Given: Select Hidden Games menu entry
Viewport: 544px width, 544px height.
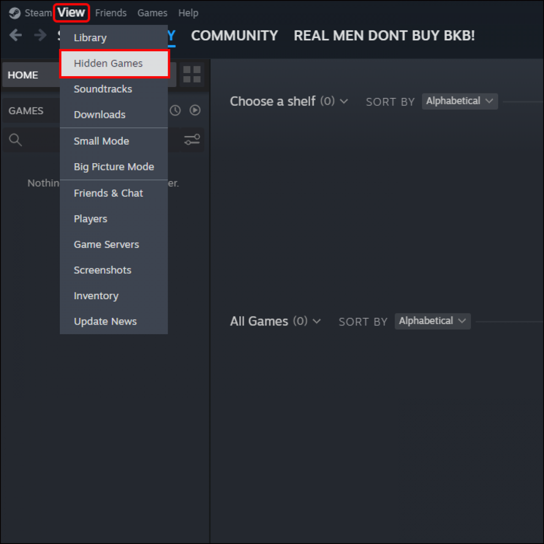Looking at the screenshot, I should tap(114, 63).
